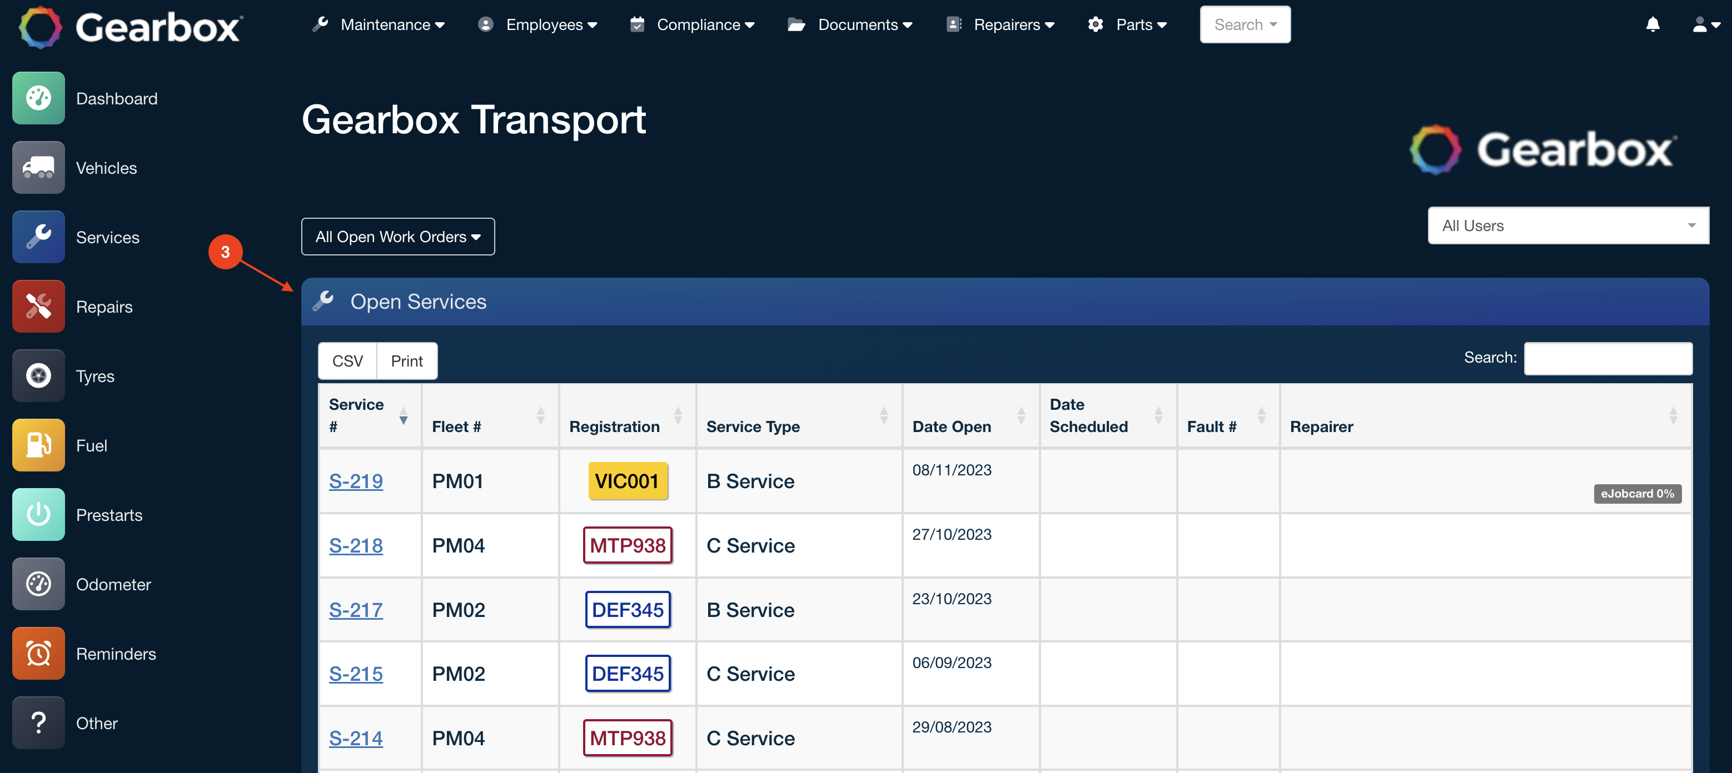This screenshot has width=1732, height=773.
Task: Open the Maintenance menu
Action: (x=379, y=25)
